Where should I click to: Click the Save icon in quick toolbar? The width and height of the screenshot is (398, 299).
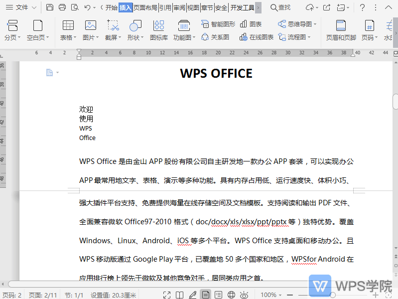pos(50,7)
